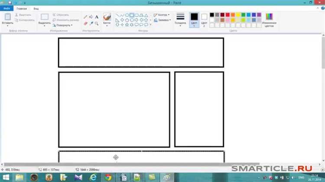
Task: Activate Color 1 black selector
Action: [x=194, y=20]
